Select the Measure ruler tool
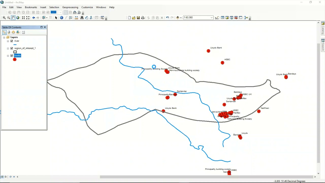Viewport: 325px width, 183px height. click(x=76, y=18)
